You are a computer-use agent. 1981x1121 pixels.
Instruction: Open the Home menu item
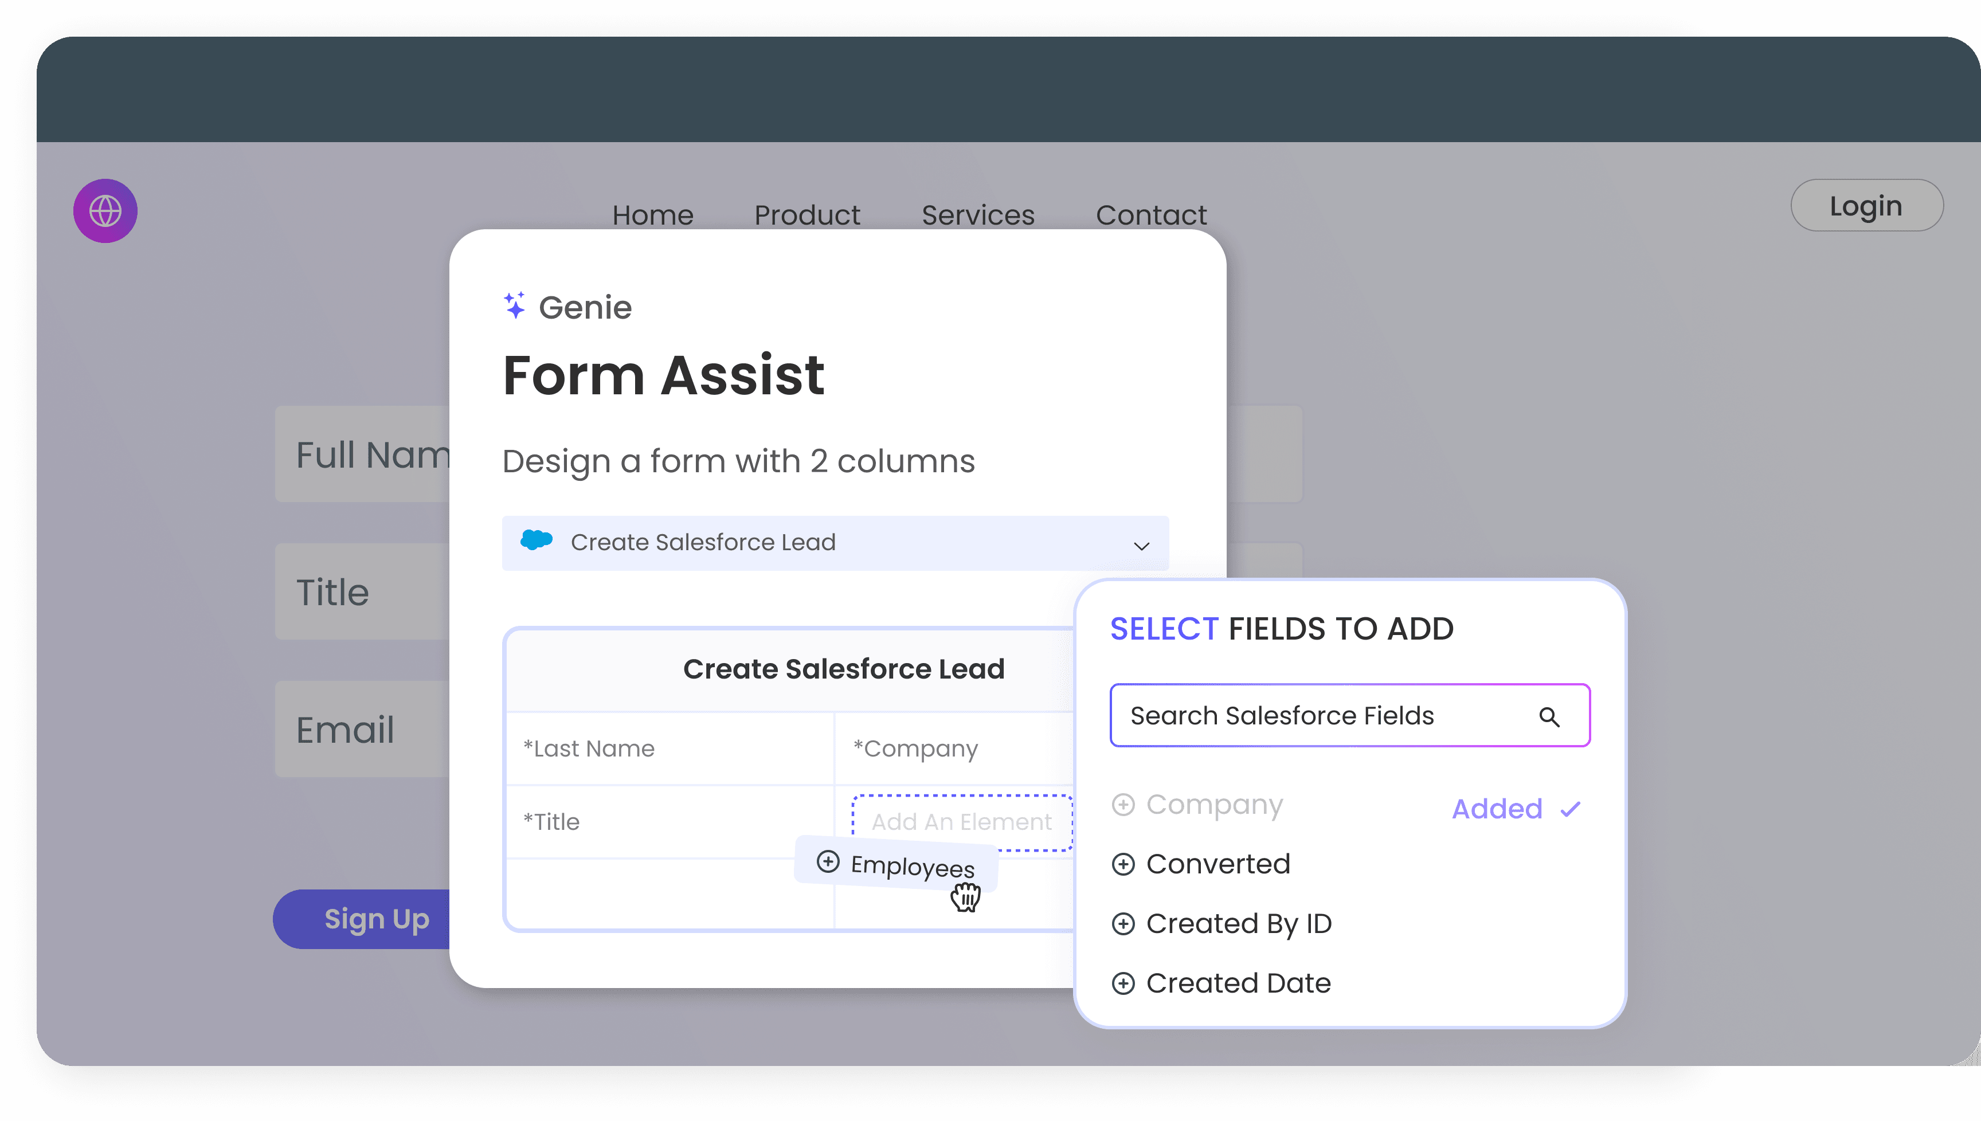tap(653, 215)
